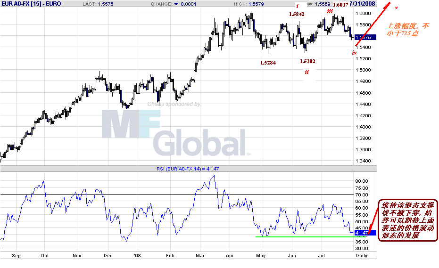Click the 1.4400 price axis label
This screenshot has height=268, width=439.
[x=363, y=105]
